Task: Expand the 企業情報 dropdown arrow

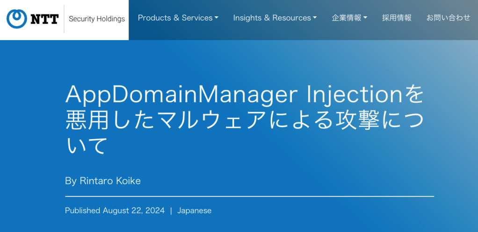Action: click(365, 18)
